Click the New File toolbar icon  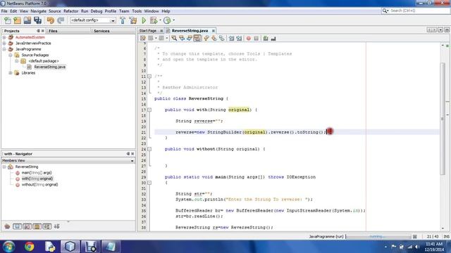coord(8,20)
